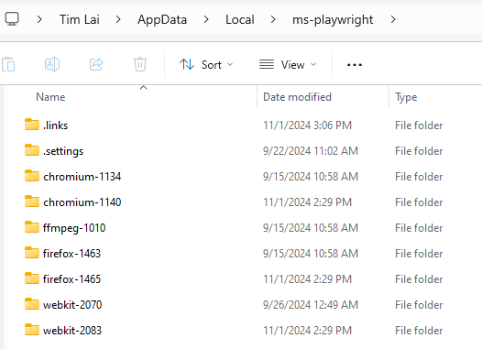
Task: Expand chevron after the monitor icon
Action: click(x=39, y=19)
